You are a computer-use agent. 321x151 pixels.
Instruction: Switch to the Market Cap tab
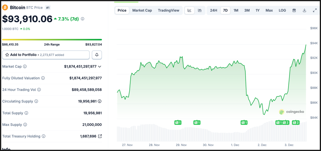[142, 10]
